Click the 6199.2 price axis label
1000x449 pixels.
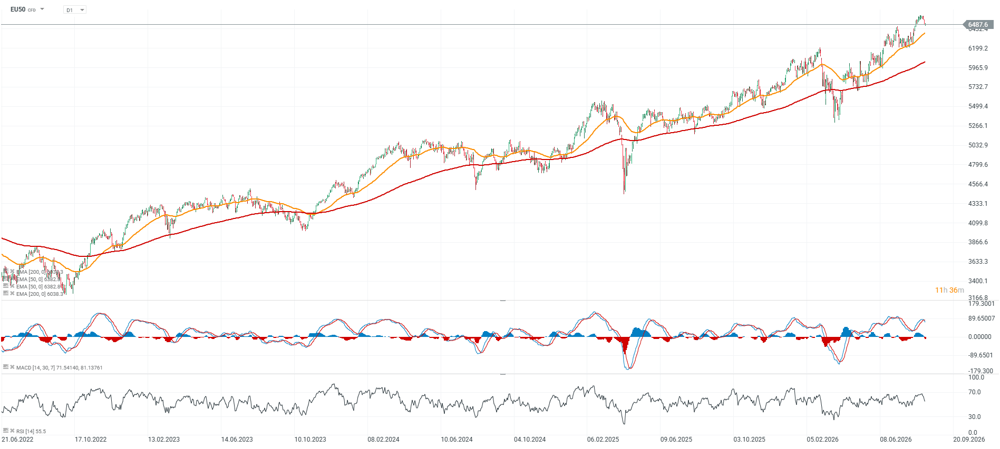point(978,48)
